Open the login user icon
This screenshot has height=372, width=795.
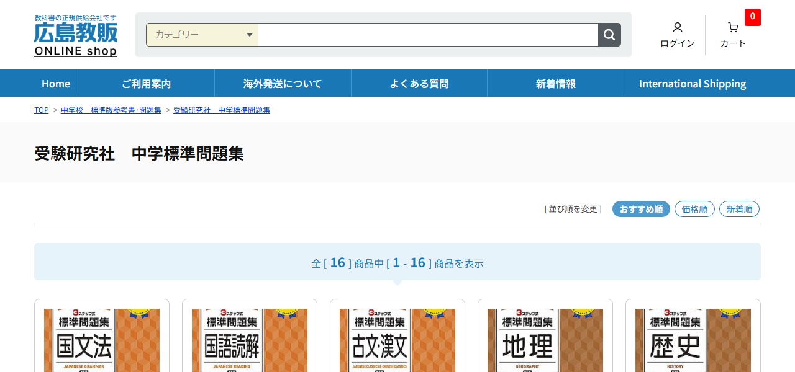(x=678, y=27)
